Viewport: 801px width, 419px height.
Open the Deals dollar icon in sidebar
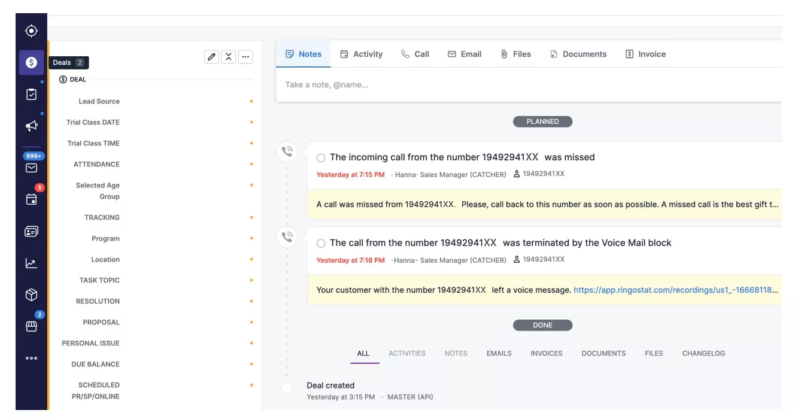pyautogui.click(x=31, y=63)
